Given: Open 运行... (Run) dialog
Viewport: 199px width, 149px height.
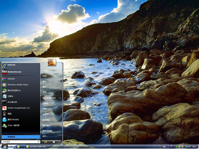Looking at the screenshot, I should 51,136.
